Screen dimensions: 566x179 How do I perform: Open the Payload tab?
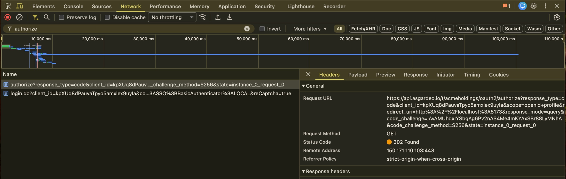358,75
